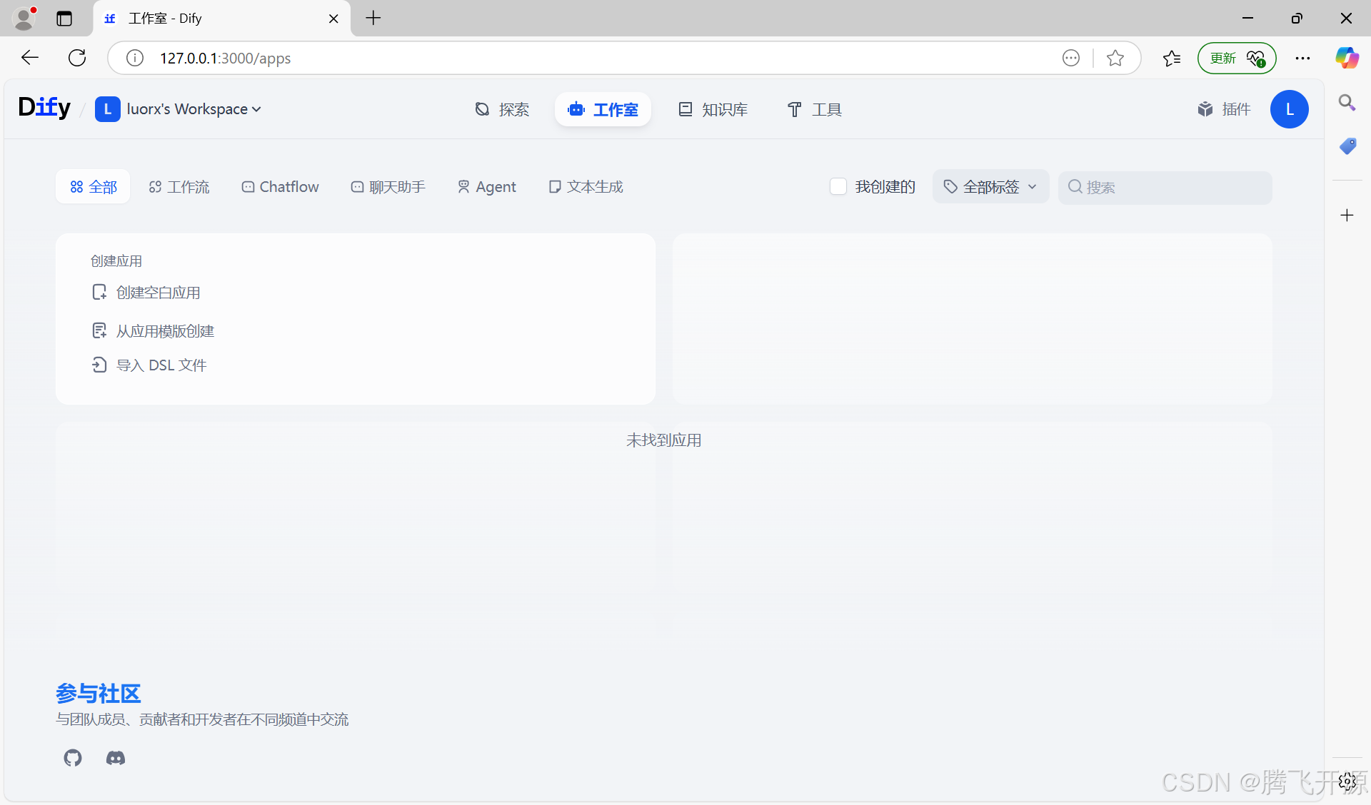
Task: Click 创建空白应用 to create app
Action: coord(157,293)
